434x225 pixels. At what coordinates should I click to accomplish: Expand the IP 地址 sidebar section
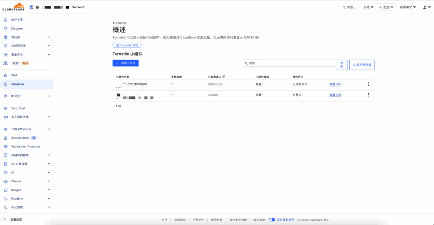coord(49,96)
